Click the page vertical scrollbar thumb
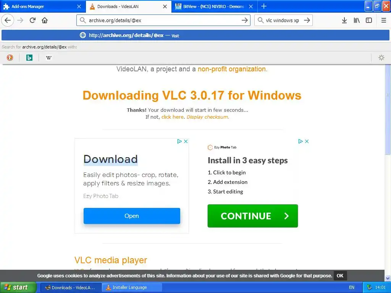The width and height of the screenshot is (391, 293). point(388,109)
